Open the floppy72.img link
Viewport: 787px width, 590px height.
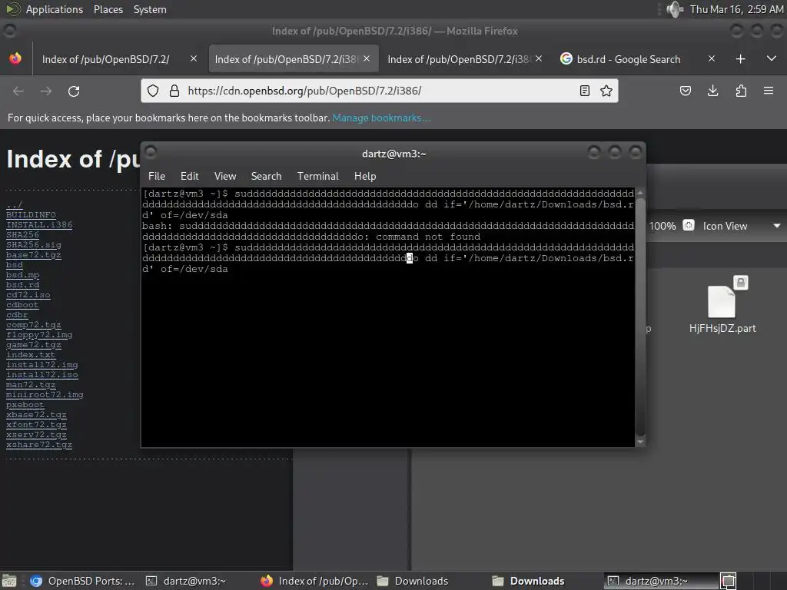[39, 335]
